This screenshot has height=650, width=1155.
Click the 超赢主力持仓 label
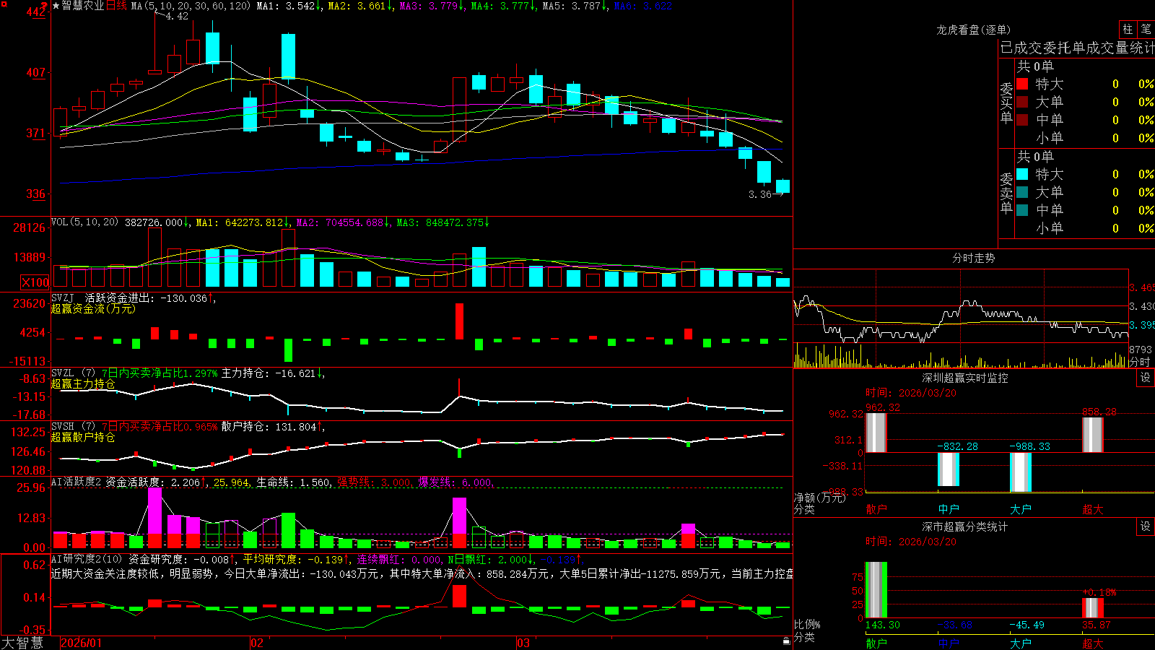[x=83, y=383]
